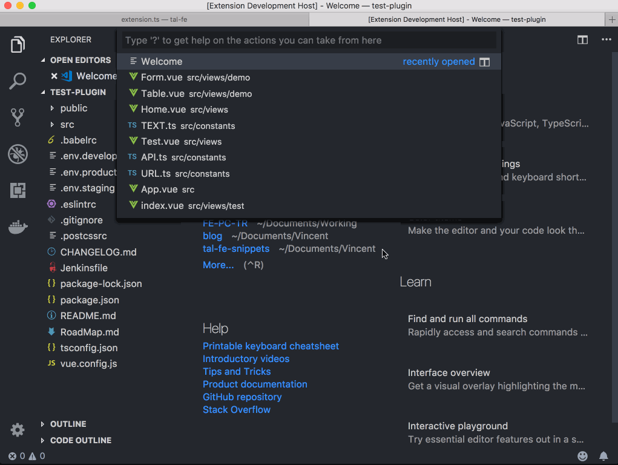Open .babelrc file in explorer

79,140
